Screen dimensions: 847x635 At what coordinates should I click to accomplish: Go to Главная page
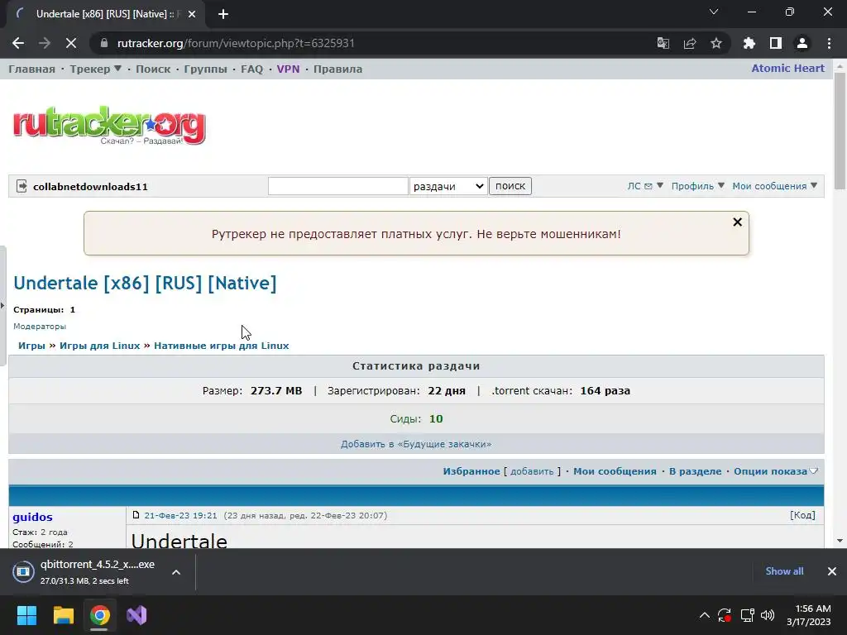(32, 69)
